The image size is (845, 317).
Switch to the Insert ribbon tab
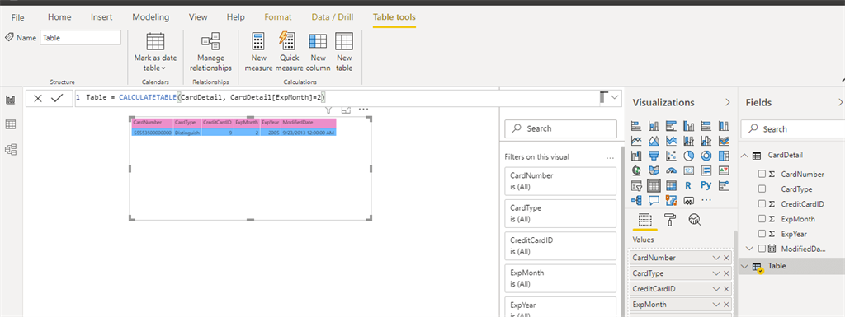tap(101, 17)
